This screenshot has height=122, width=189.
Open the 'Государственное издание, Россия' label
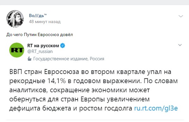click(x=69, y=59)
